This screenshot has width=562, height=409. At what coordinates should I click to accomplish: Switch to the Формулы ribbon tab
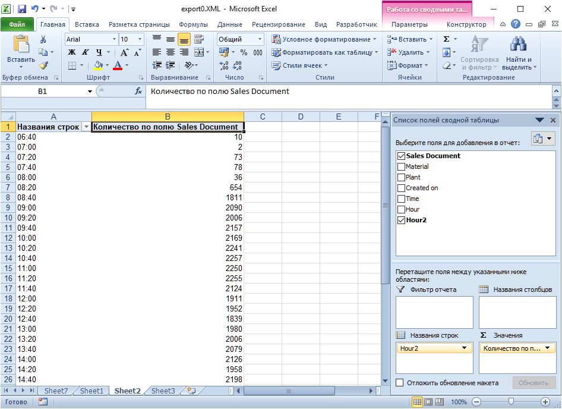click(193, 24)
